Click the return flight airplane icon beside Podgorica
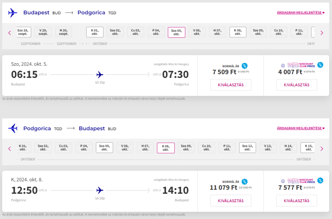Screen dimensions: 332x219 [13, 128]
